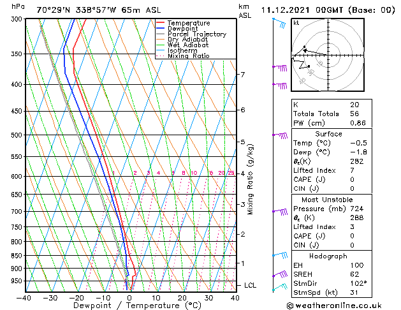The image size is (401, 310).
Task: Click the weatheronline.co.uk copyright text
Action: pos(334,306)
